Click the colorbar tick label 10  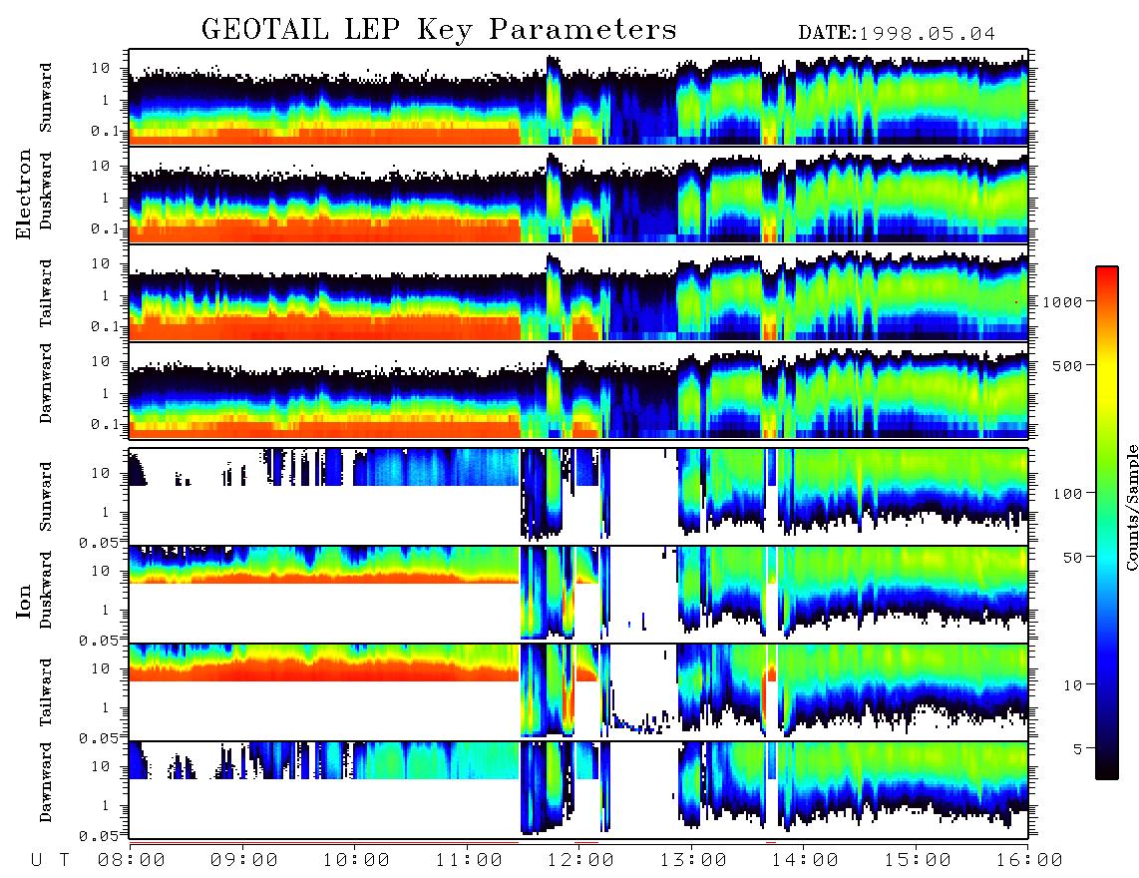tap(1072, 685)
